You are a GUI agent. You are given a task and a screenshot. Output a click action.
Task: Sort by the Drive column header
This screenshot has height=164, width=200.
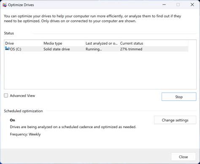(23, 43)
